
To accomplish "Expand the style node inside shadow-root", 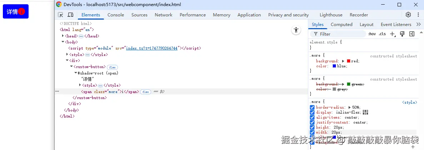I will (x=80, y=85).
